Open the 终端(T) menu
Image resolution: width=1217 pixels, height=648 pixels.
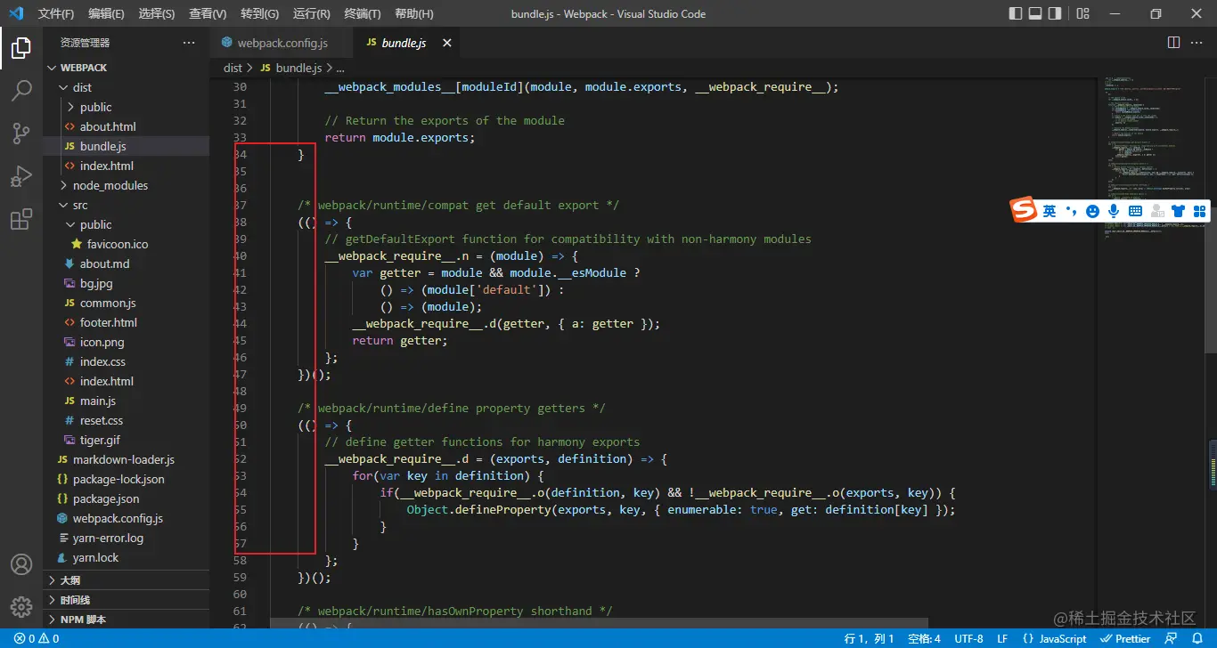click(x=362, y=14)
